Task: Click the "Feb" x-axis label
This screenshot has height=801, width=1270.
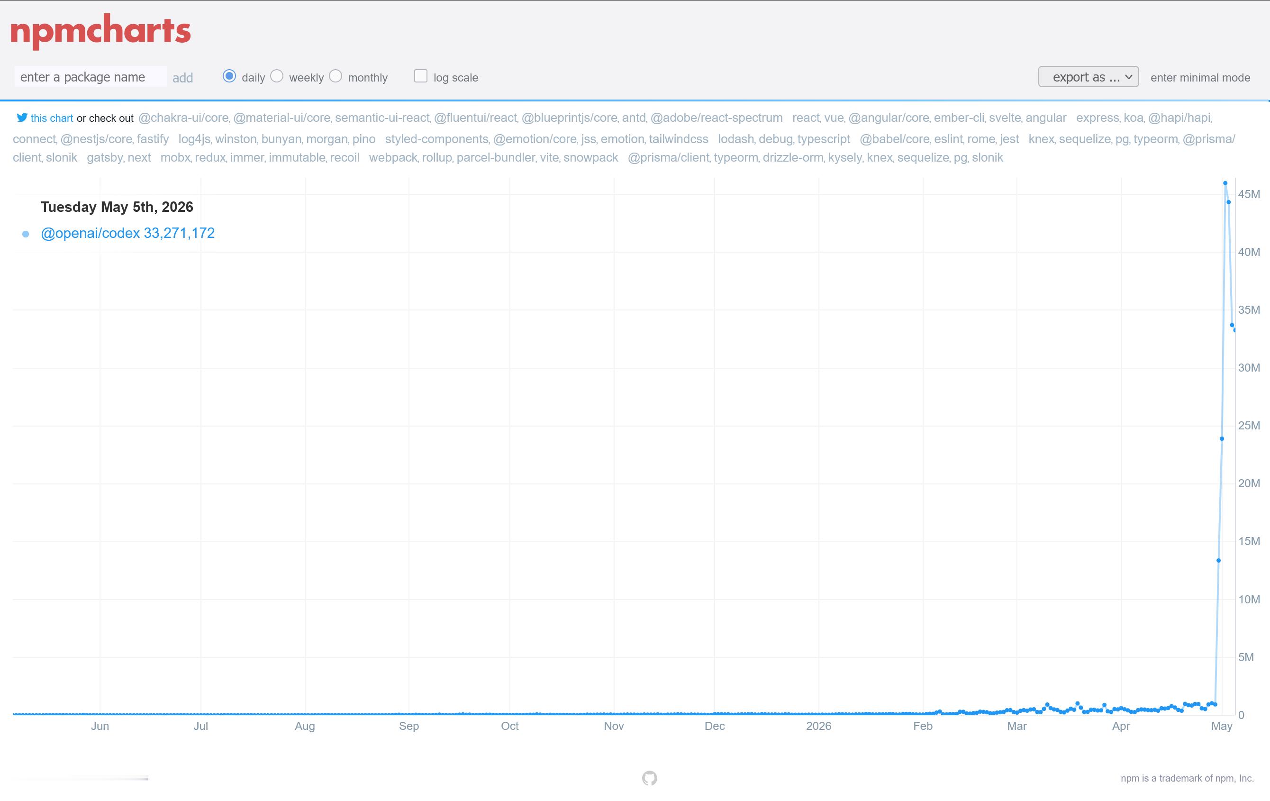Action: pyautogui.click(x=923, y=726)
